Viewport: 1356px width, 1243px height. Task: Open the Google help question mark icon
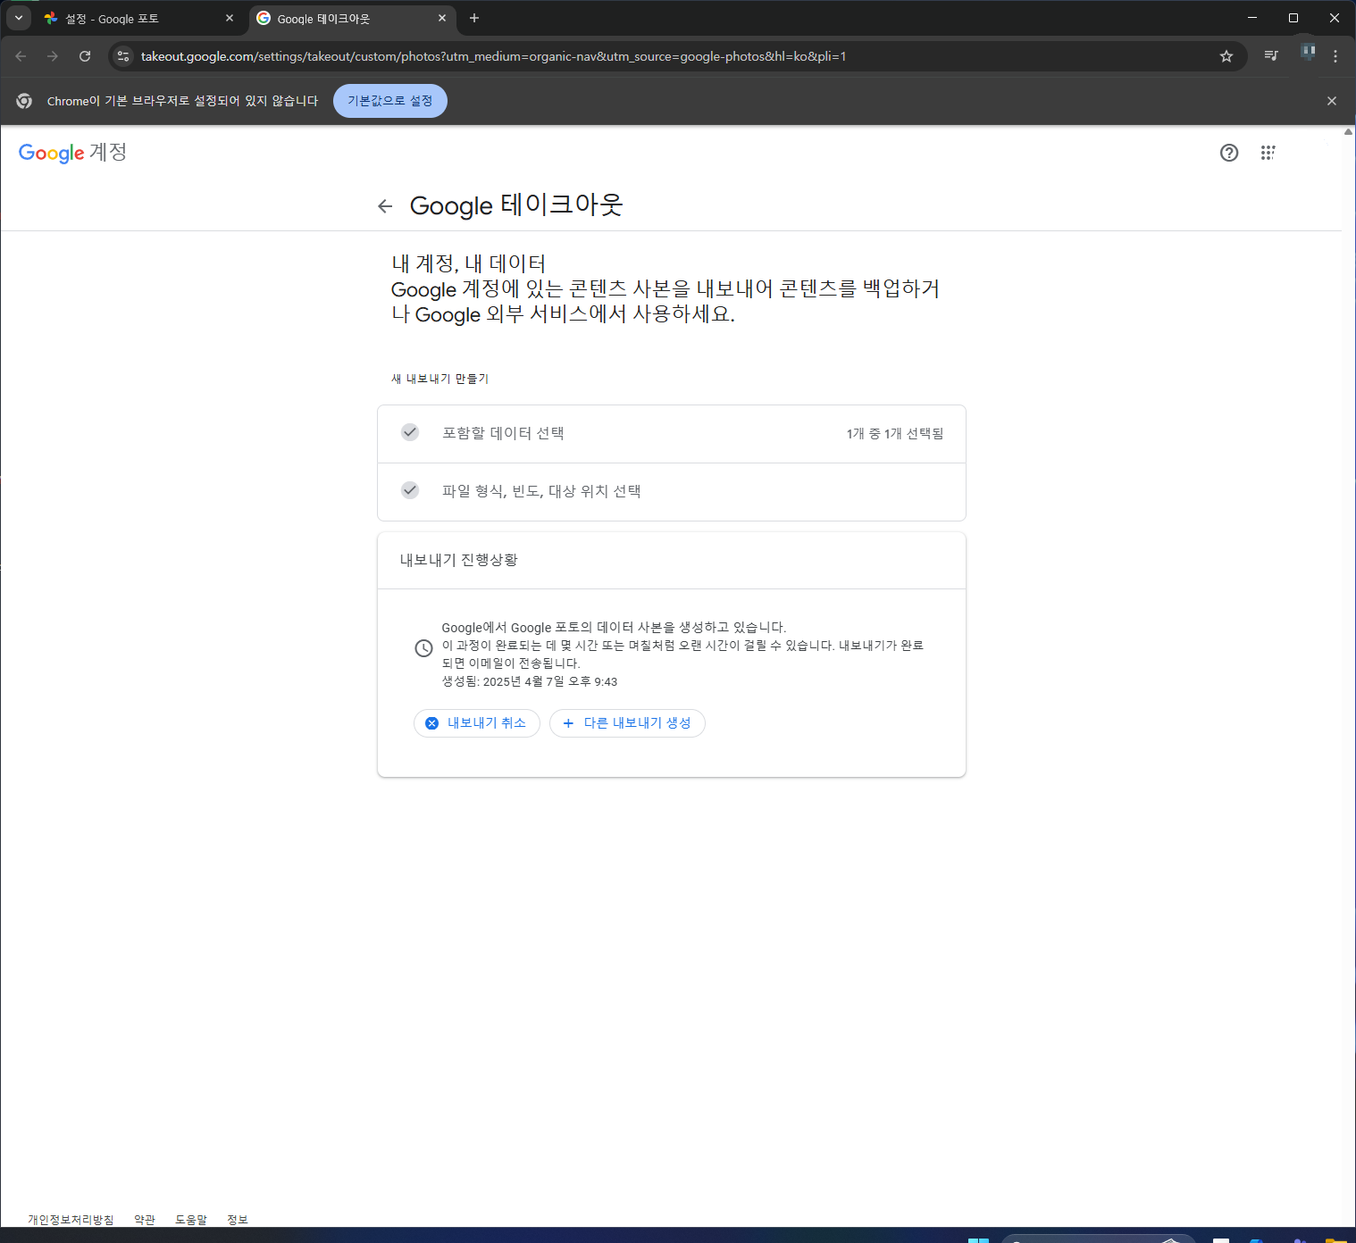1229,153
